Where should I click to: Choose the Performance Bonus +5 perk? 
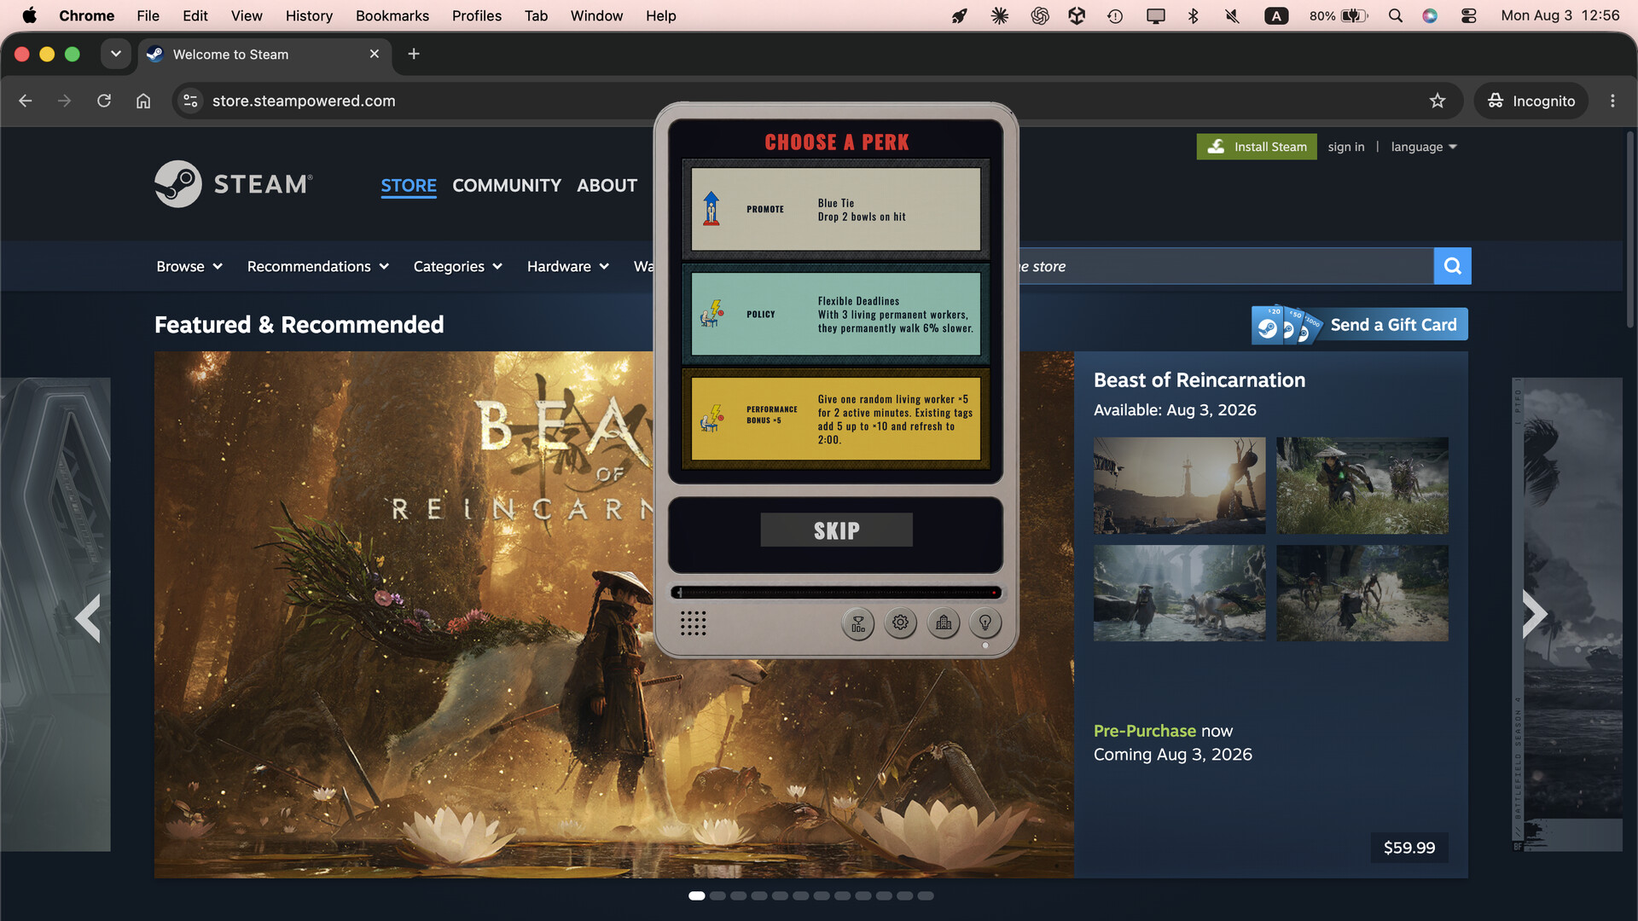836,419
